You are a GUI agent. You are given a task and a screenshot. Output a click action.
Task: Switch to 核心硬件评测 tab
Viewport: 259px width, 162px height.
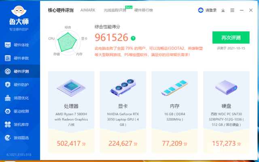click(x=61, y=11)
